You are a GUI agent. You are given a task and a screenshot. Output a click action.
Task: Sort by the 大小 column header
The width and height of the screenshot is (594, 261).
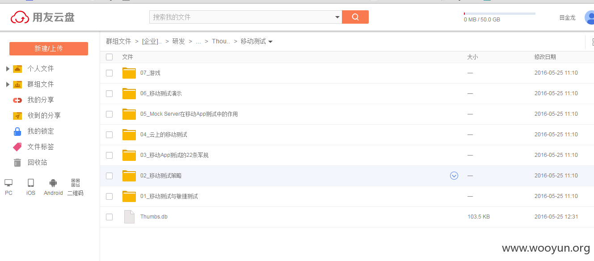[472, 57]
